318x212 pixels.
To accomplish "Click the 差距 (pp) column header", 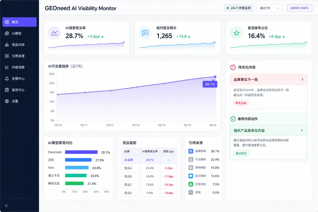I will [x=168, y=151].
